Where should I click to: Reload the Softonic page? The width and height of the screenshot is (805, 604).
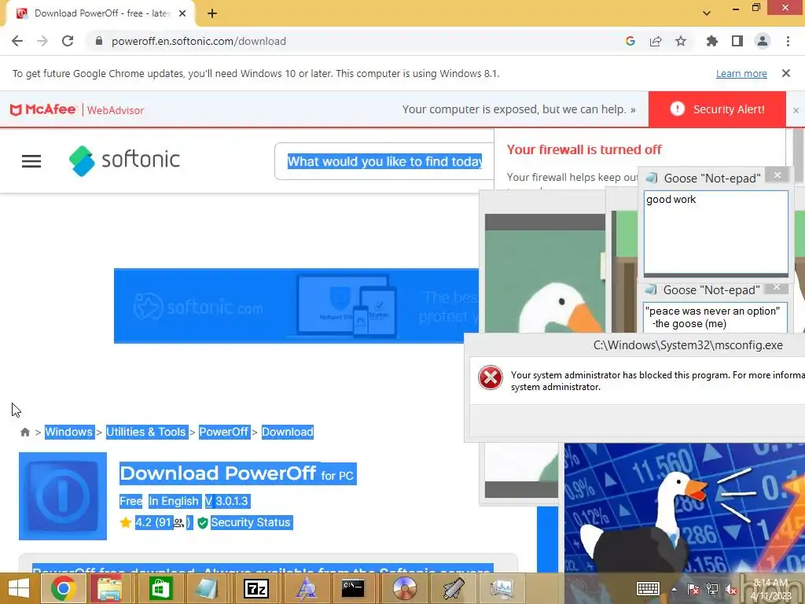[x=68, y=41]
